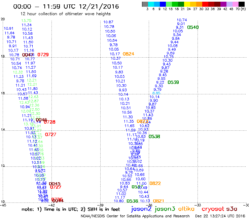The image size is (249, 219).
Task: Click the orange '0822' time label
Action: click(155, 183)
